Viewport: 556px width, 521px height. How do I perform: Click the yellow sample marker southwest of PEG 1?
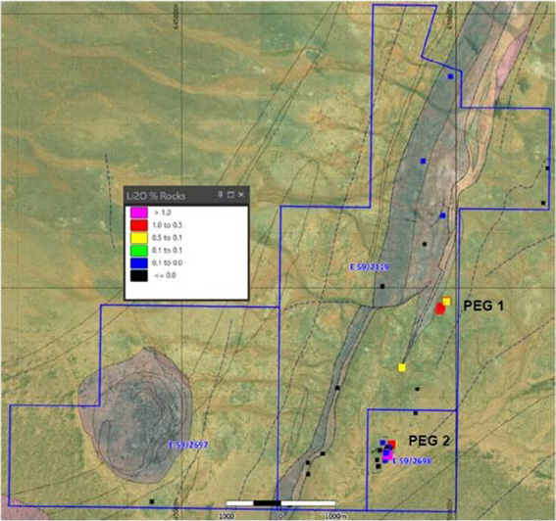pyautogui.click(x=402, y=367)
